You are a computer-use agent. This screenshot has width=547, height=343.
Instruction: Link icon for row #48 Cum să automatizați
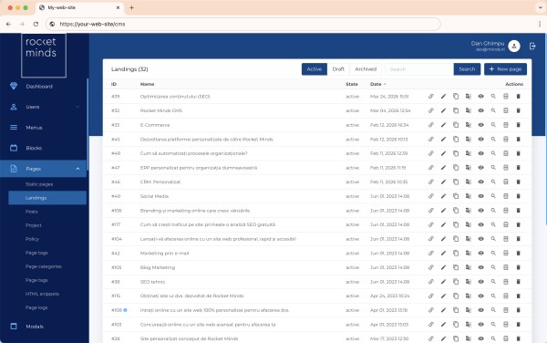pyautogui.click(x=431, y=153)
